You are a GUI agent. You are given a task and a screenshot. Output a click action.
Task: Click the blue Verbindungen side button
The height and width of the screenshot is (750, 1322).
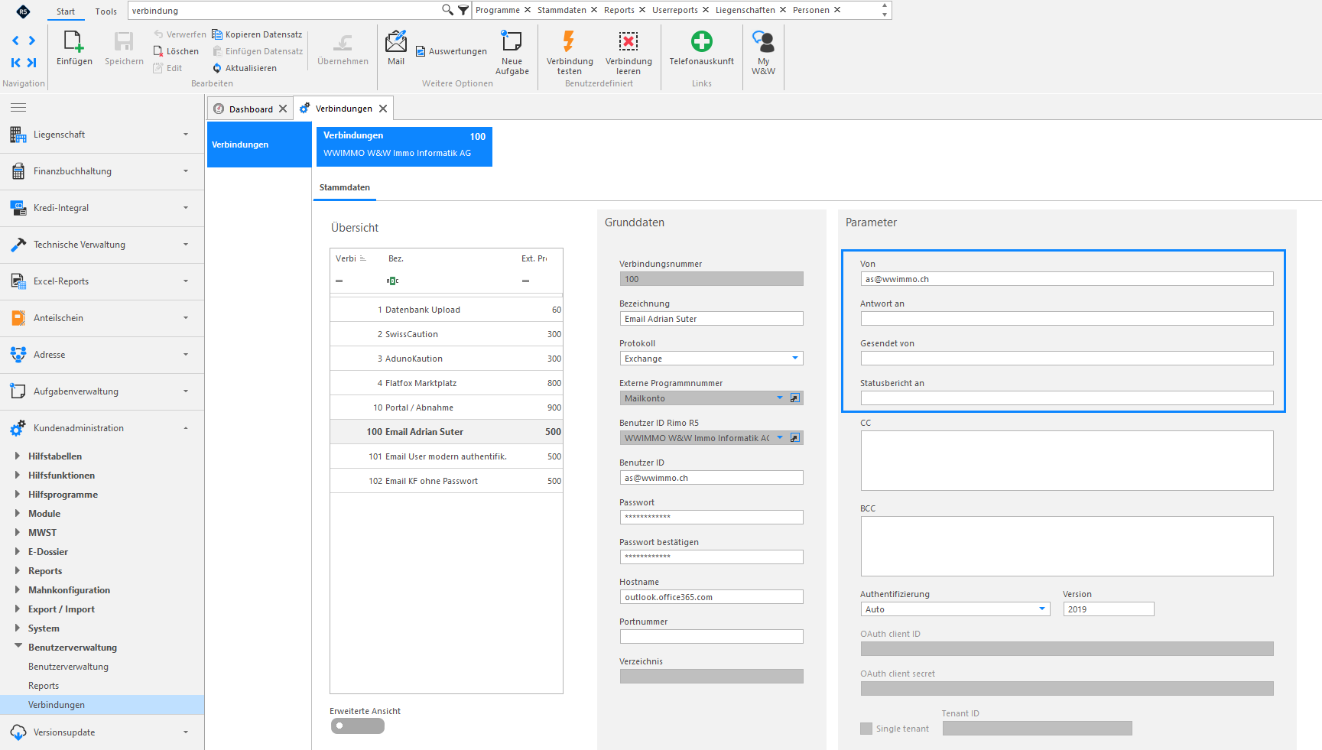pyautogui.click(x=259, y=144)
